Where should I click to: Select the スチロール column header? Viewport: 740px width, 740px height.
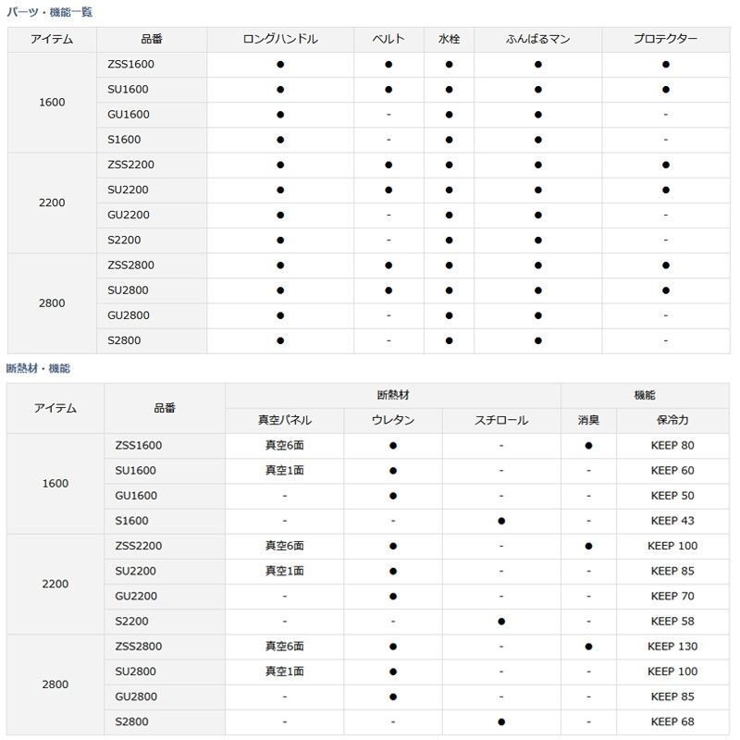click(501, 420)
